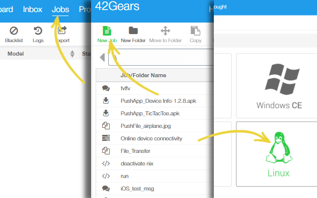Select the deactivate nix script job
Image resolution: width=317 pixels, height=198 pixels.
tap(155, 163)
